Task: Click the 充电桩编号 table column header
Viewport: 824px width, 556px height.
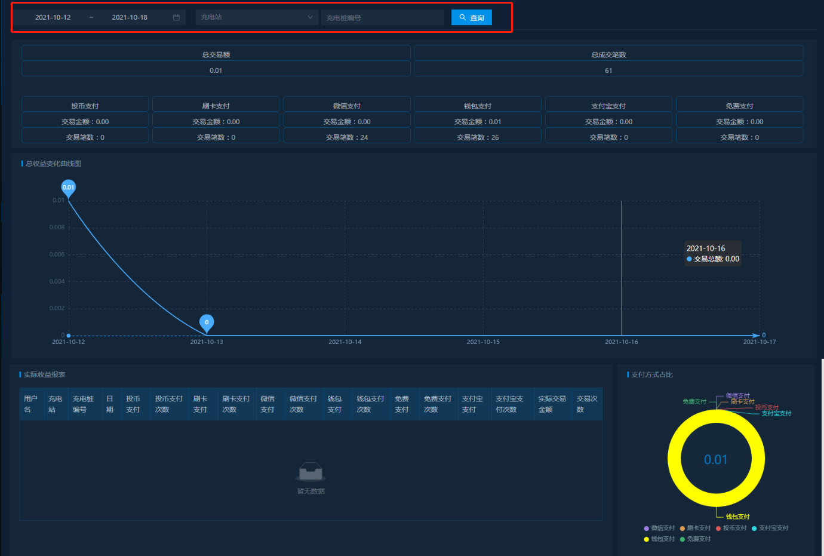Action: tap(83, 404)
